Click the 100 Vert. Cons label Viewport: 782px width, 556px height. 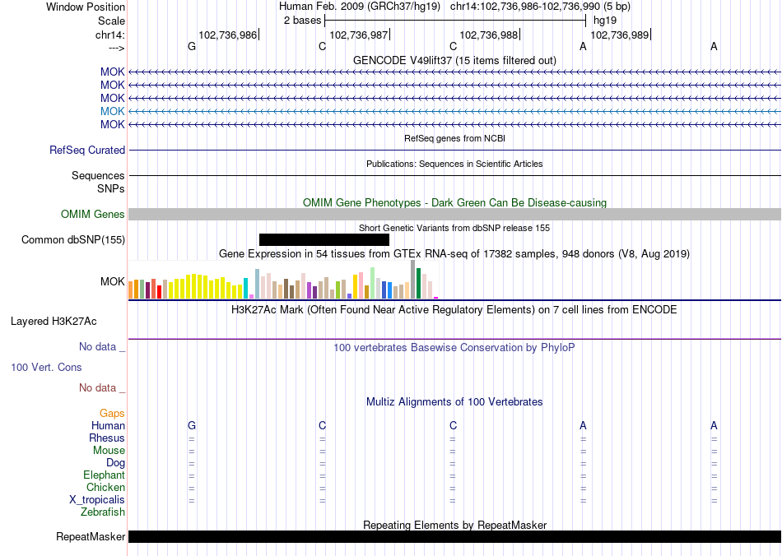[46, 367]
